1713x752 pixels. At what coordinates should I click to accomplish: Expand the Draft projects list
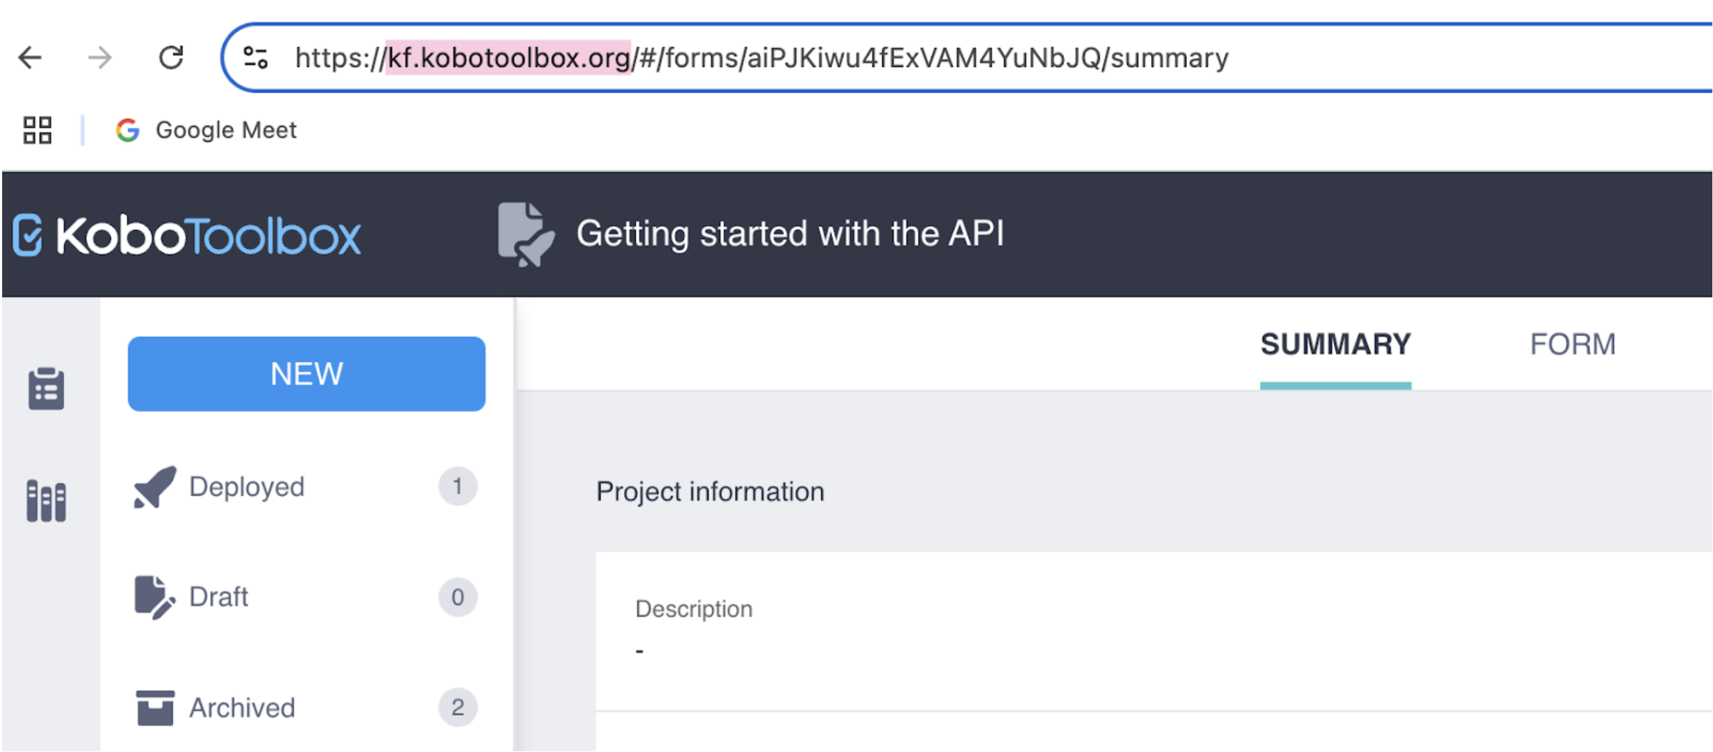click(x=218, y=597)
